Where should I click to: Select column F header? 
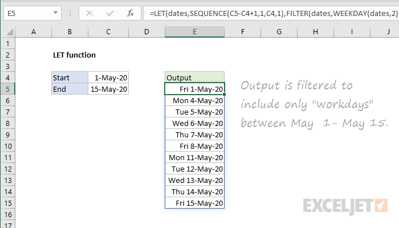point(242,32)
